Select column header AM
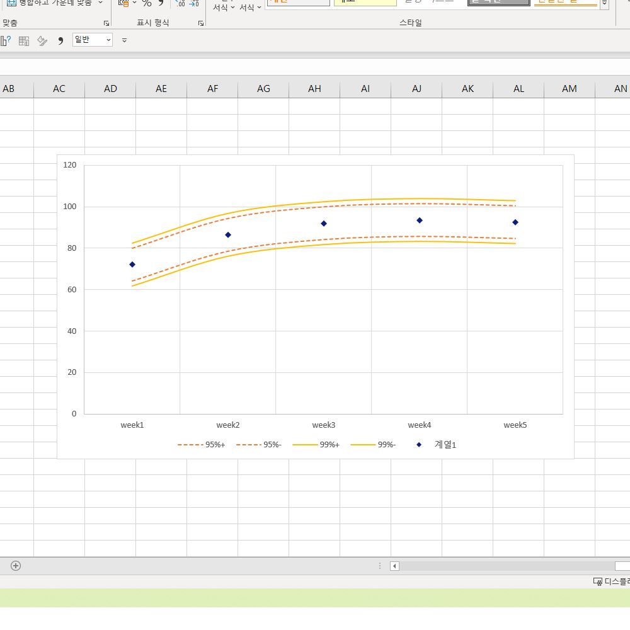Screen dimensions: 630x630 click(570, 89)
